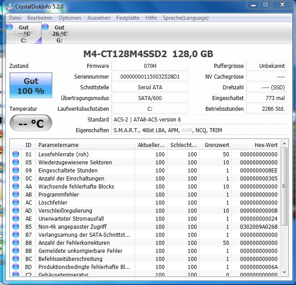This screenshot has height=285, width=296.
Task: Click the Seriennummer value field
Action: 150,77
